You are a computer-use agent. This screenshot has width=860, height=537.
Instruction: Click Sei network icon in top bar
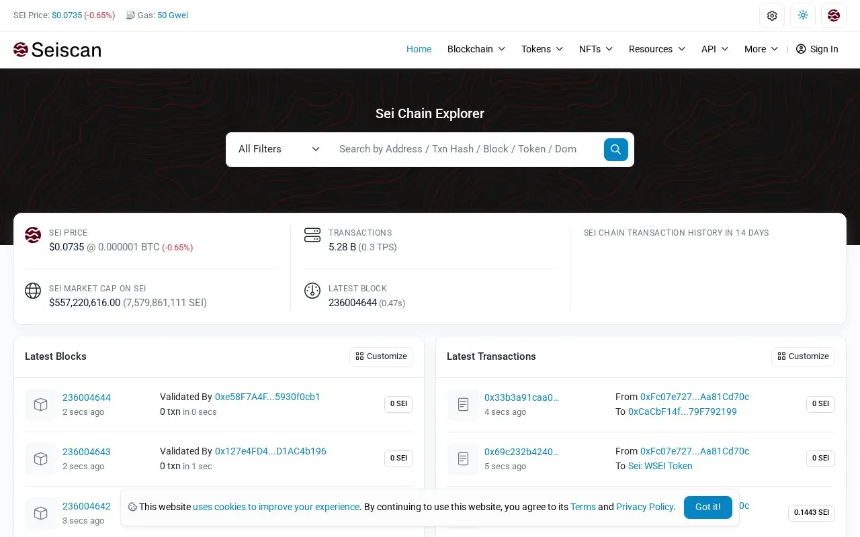(x=834, y=15)
